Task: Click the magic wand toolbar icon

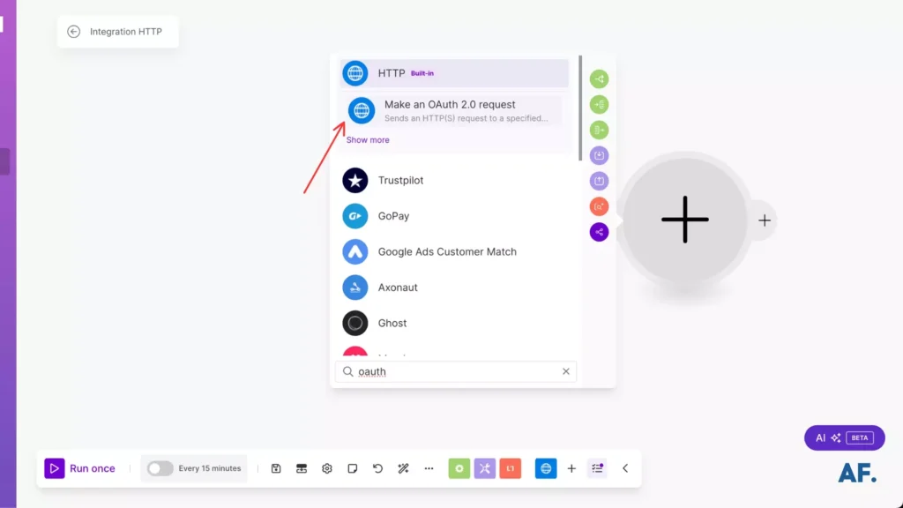Action: pyautogui.click(x=403, y=468)
